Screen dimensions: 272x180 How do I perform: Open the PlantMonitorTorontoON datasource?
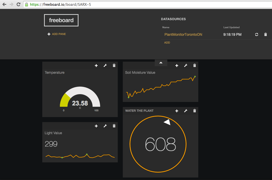click(183, 34)
